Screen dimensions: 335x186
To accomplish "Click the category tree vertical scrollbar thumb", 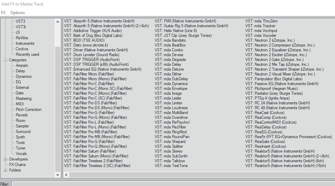I will tap(58, 109).
